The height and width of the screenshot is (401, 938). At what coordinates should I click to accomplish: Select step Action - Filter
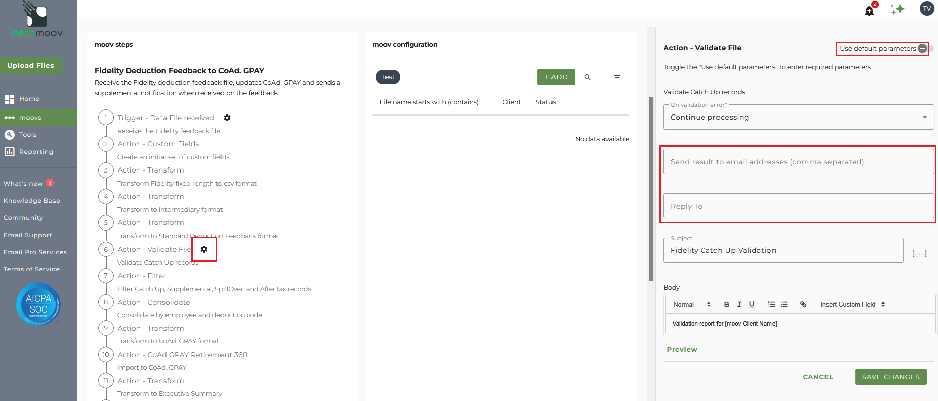tap(141, 276)
